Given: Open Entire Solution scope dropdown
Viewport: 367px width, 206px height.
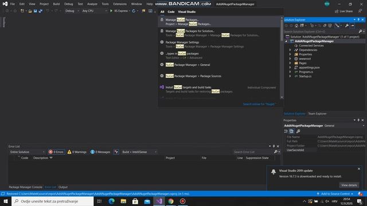Looking at the screenshot, I should [27, 152].
